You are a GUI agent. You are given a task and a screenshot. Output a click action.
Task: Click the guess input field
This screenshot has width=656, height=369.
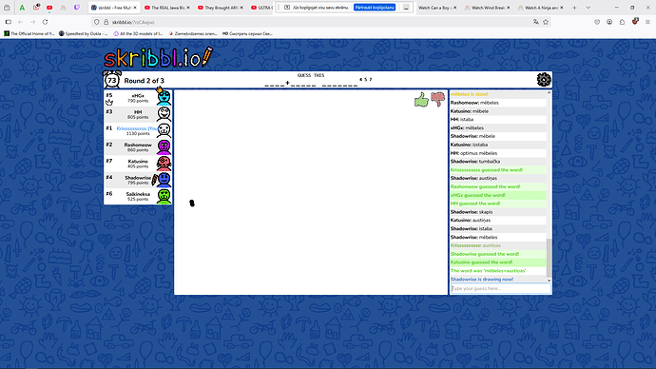(x=500, y=288)
